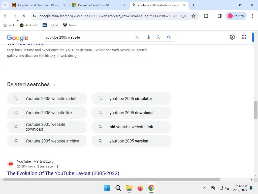Search Youtube 2005 website reddit
The width and height of the screenshot is (258, 194).
point(47,99)
